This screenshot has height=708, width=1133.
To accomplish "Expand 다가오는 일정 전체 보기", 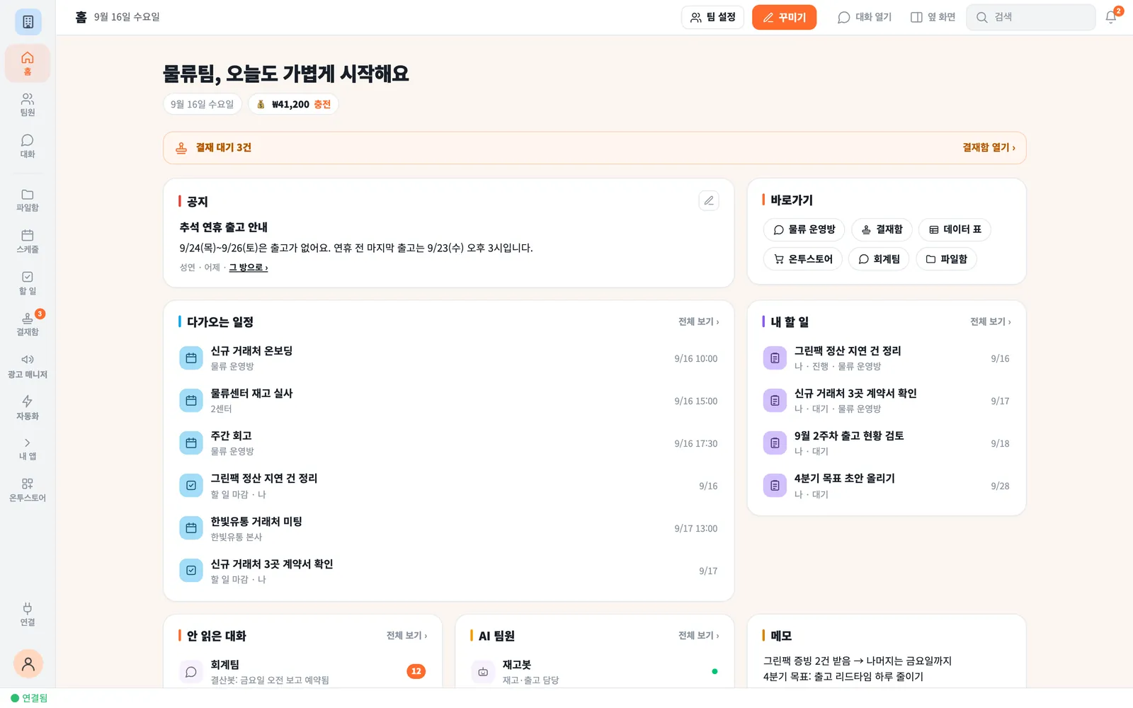I will point(698,321).
